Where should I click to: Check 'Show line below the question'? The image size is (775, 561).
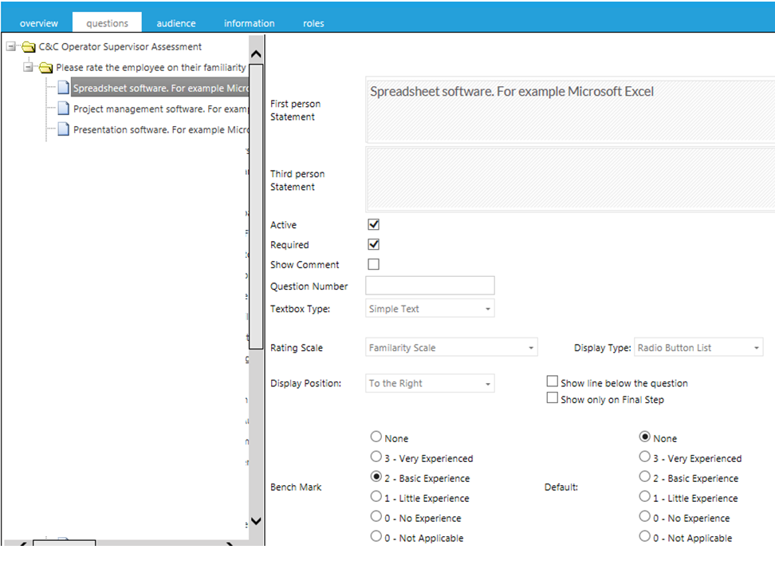552,382
